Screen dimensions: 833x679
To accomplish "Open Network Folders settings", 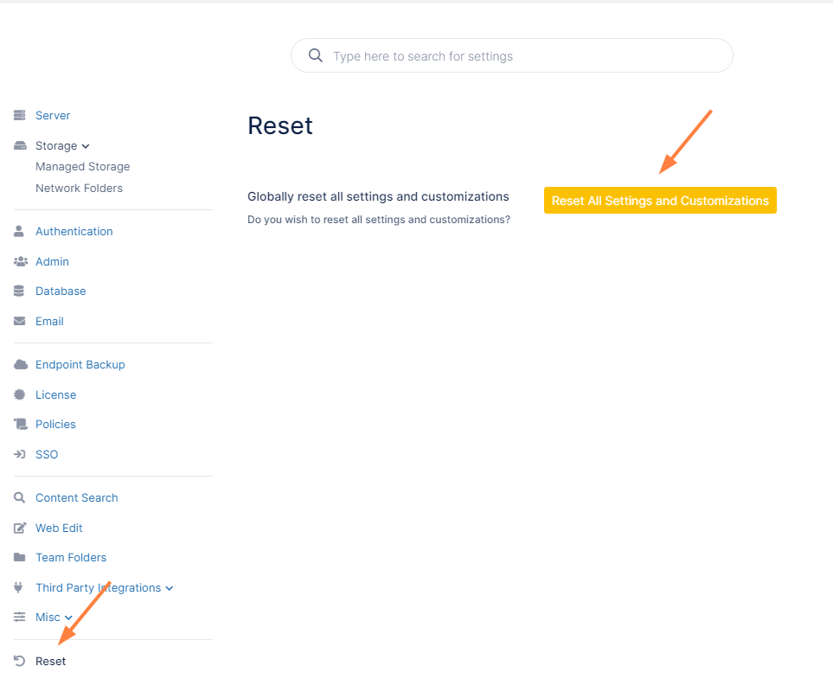I will pyautogui.click(x=79, y=188).
